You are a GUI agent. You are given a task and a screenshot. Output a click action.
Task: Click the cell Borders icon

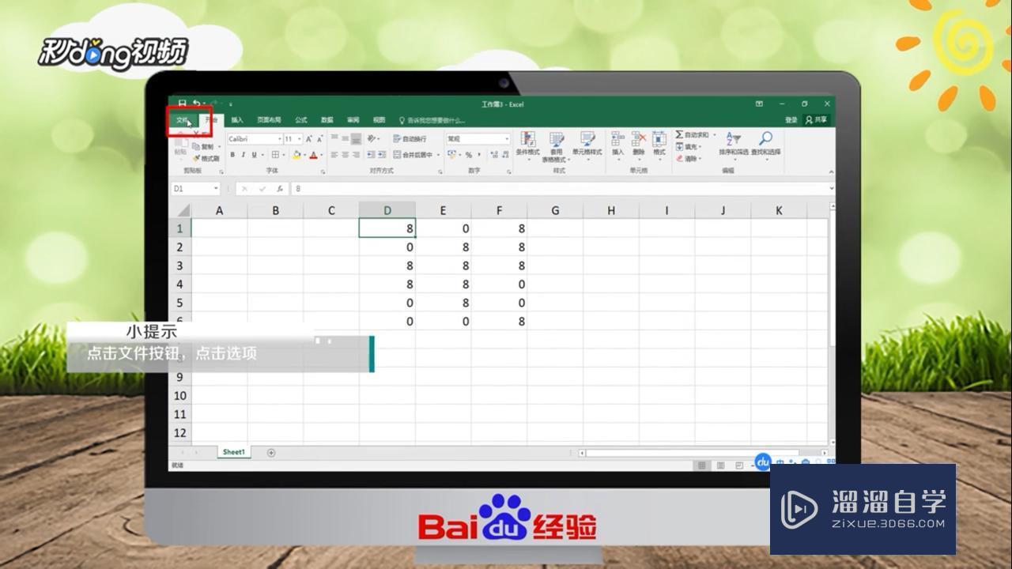tap(274, 155)
